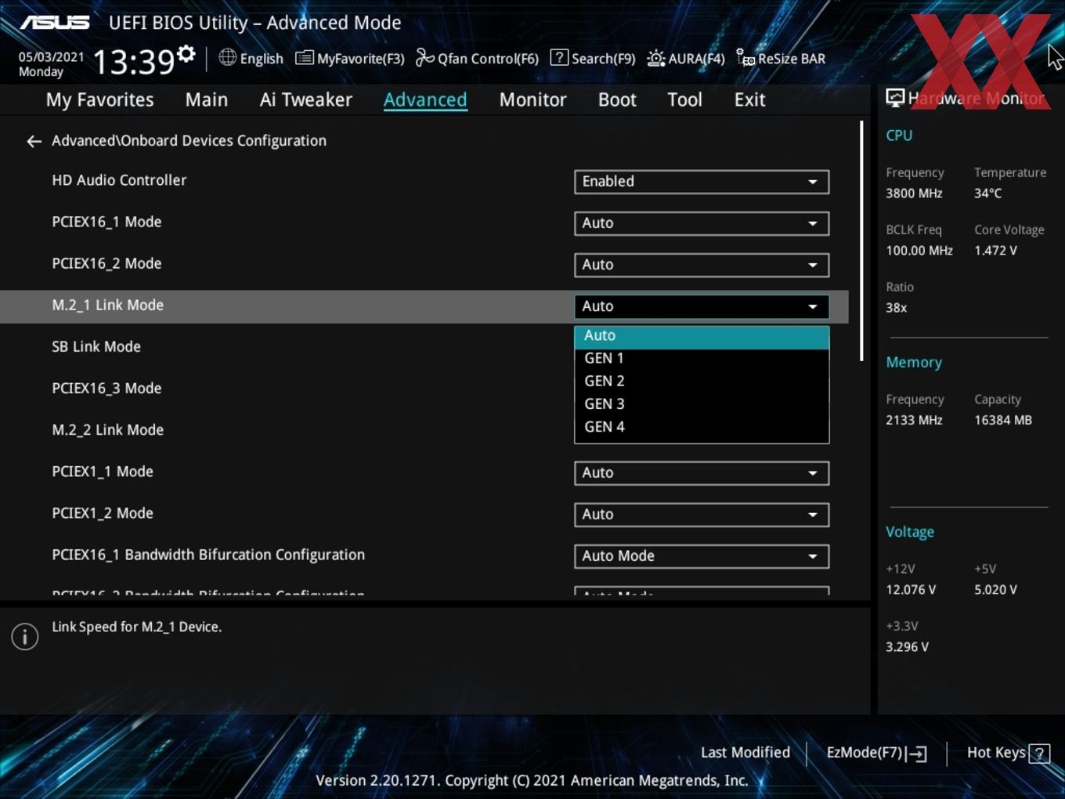Click the 3800 MHz CPU frequency value
Screen dimensions: 1065x799
(x=914, y=193)
